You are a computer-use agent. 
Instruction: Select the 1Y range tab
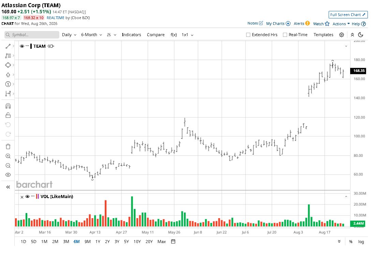98,242
